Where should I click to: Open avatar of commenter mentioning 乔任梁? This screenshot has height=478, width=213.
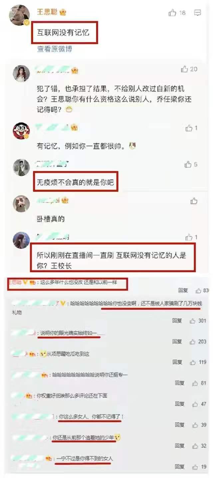(x=21, y=73)
